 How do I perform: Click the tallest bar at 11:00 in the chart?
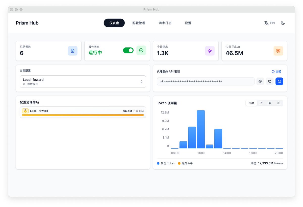(201, 129)
